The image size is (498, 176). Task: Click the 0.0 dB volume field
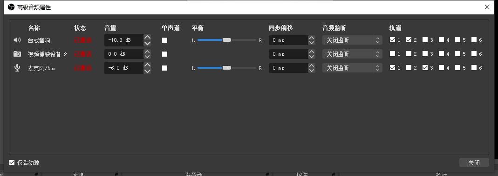click(x=124, y=54)
